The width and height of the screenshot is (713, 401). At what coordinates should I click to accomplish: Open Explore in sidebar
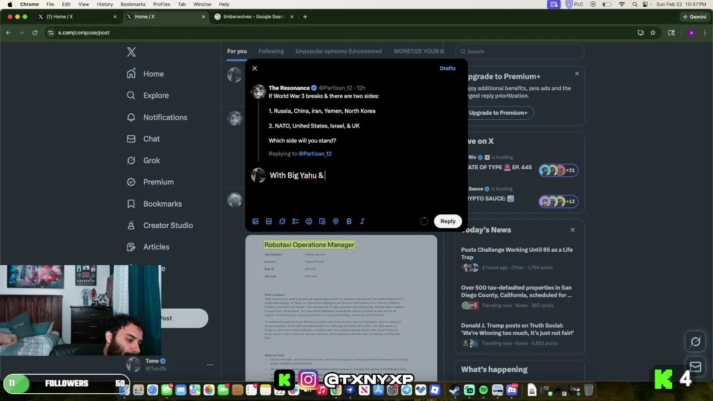pos(148,95)
